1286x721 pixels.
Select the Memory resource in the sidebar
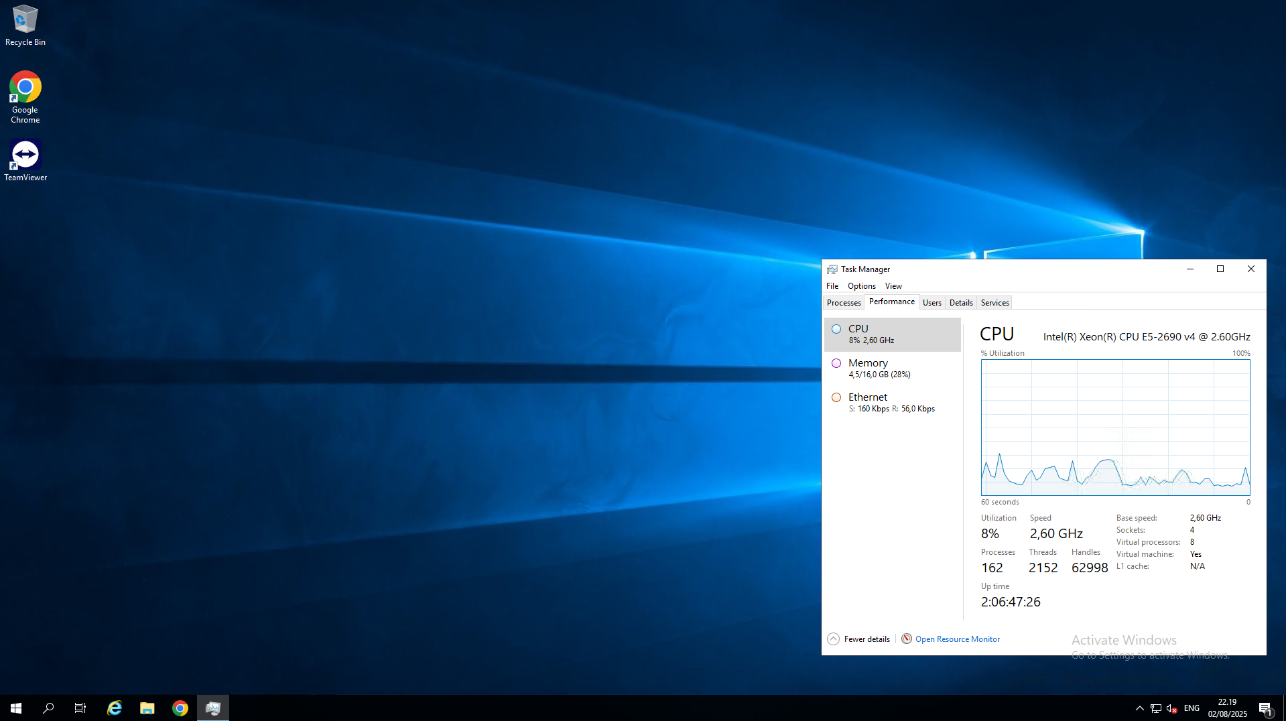pyautogui.click(x=892, y=368)
